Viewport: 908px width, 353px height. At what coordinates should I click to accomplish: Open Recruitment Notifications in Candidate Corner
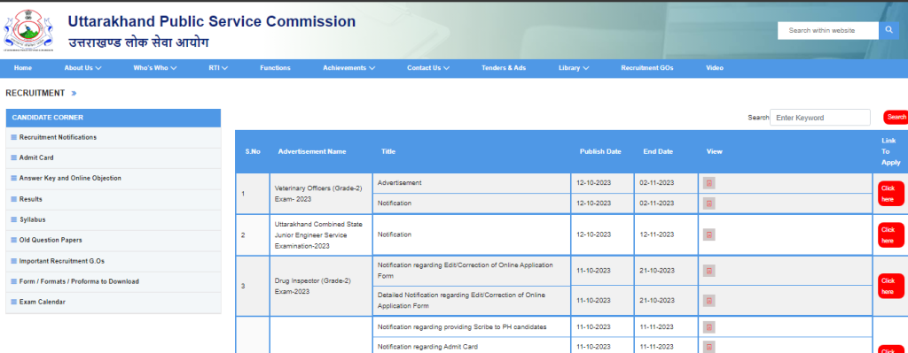(x=58, y=137)
